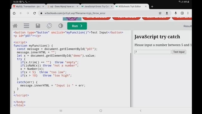Switch to JavaScript Errors Try Catch tab
This screenshot has height=114, width=202.
[97, 6]
